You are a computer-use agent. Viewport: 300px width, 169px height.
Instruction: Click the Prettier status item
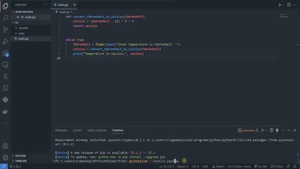[x=277, y=167]
